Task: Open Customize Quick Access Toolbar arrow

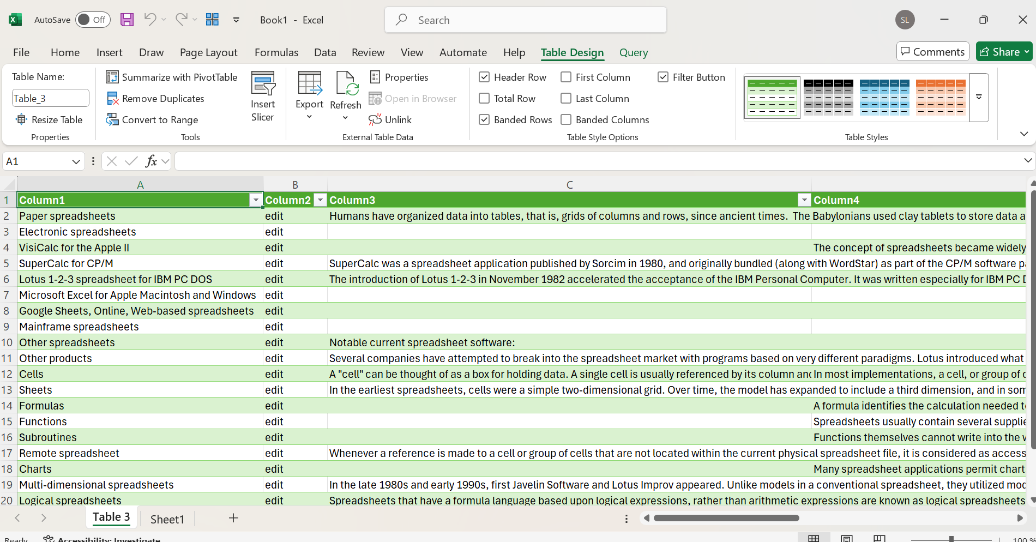Action: (x=236, y=20)
